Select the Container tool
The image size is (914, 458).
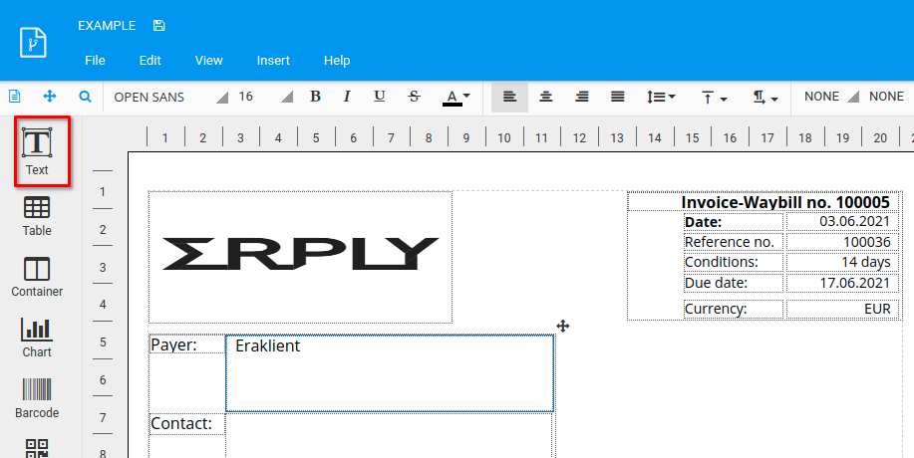point(37,278)
